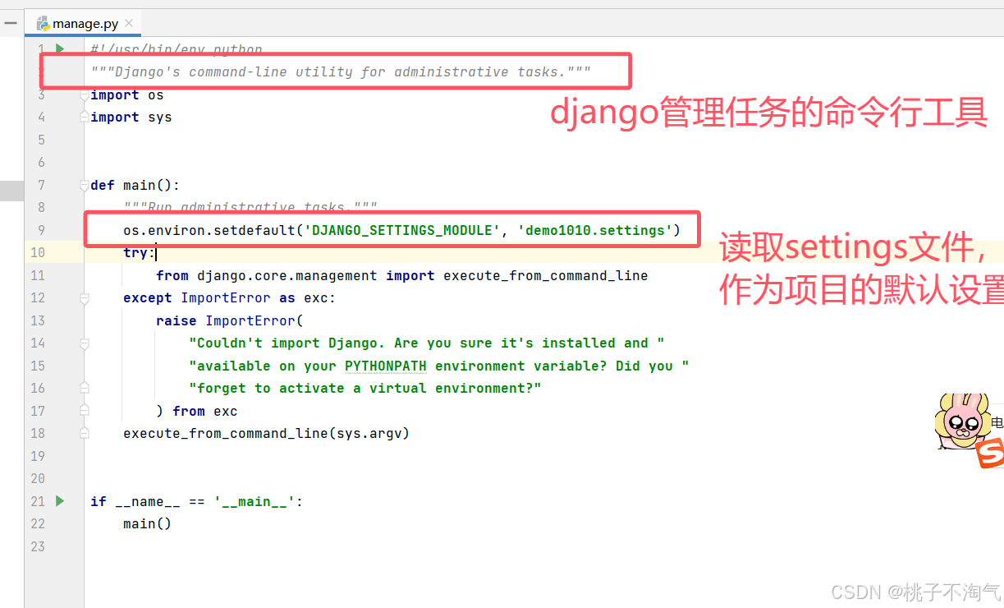Click the 'Run administrative tasks' docstring
Screen dimensions: 1004x608
(250, 208)
